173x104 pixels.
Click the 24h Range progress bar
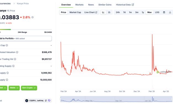pos(26,29)
